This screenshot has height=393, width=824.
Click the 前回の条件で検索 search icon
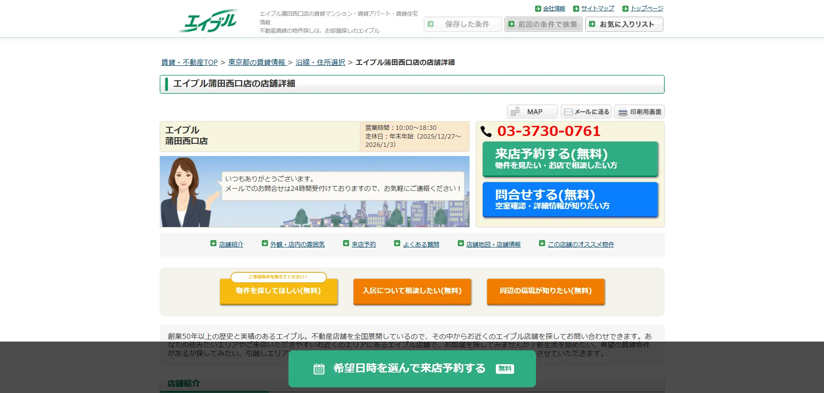pyautogui.click(x=512, y=24)
